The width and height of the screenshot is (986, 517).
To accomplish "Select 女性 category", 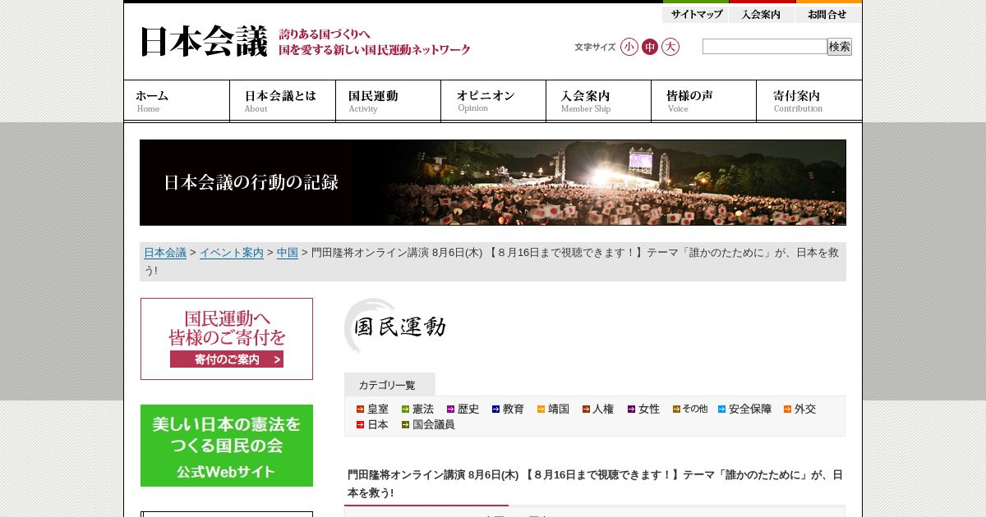I will (643, 409).
